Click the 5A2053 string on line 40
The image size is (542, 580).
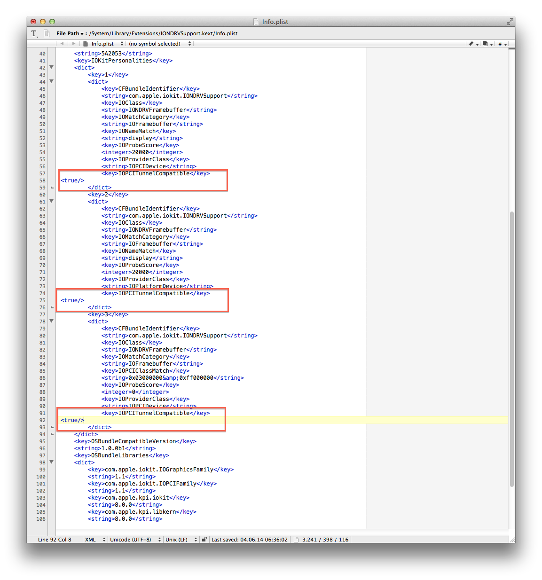click(x=113, y=54)
